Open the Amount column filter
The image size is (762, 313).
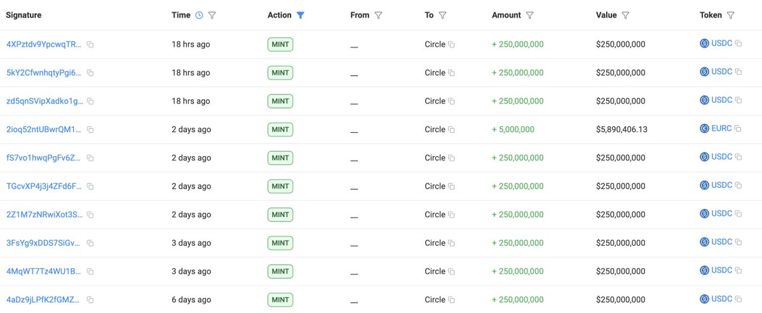tap(529, 15)
